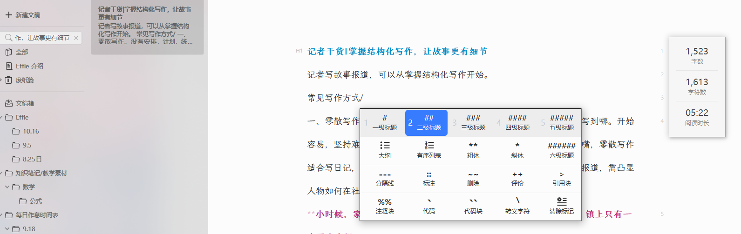Viewport: 741px width, 234px height.
Task: Insert 有序列表 numbered list
Action: point(428,150)
